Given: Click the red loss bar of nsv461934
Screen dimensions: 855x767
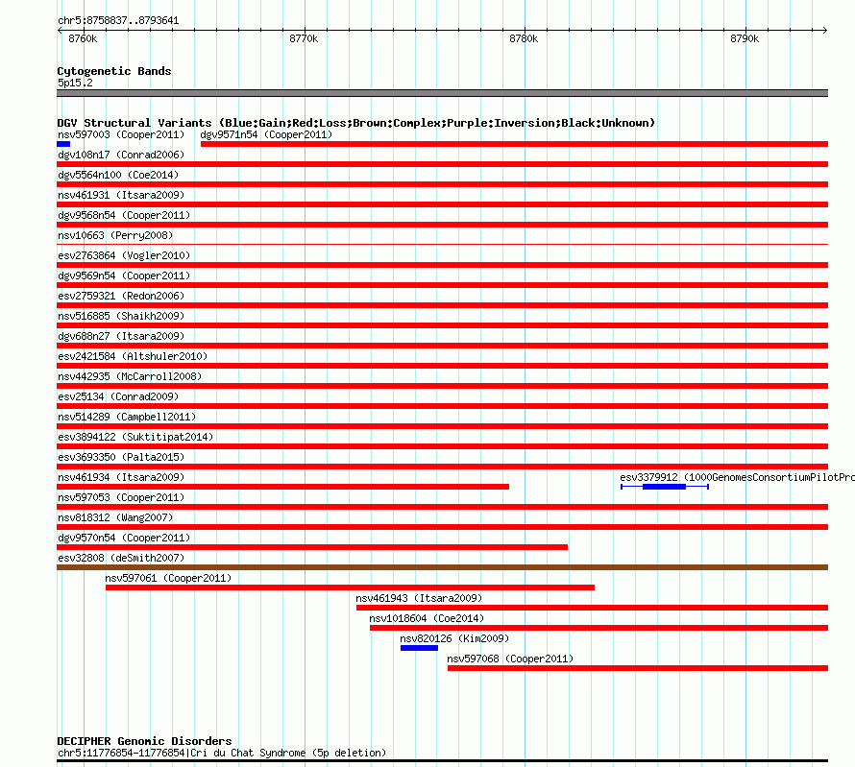Looking at the screenshot, I should (x=283, y=487).
